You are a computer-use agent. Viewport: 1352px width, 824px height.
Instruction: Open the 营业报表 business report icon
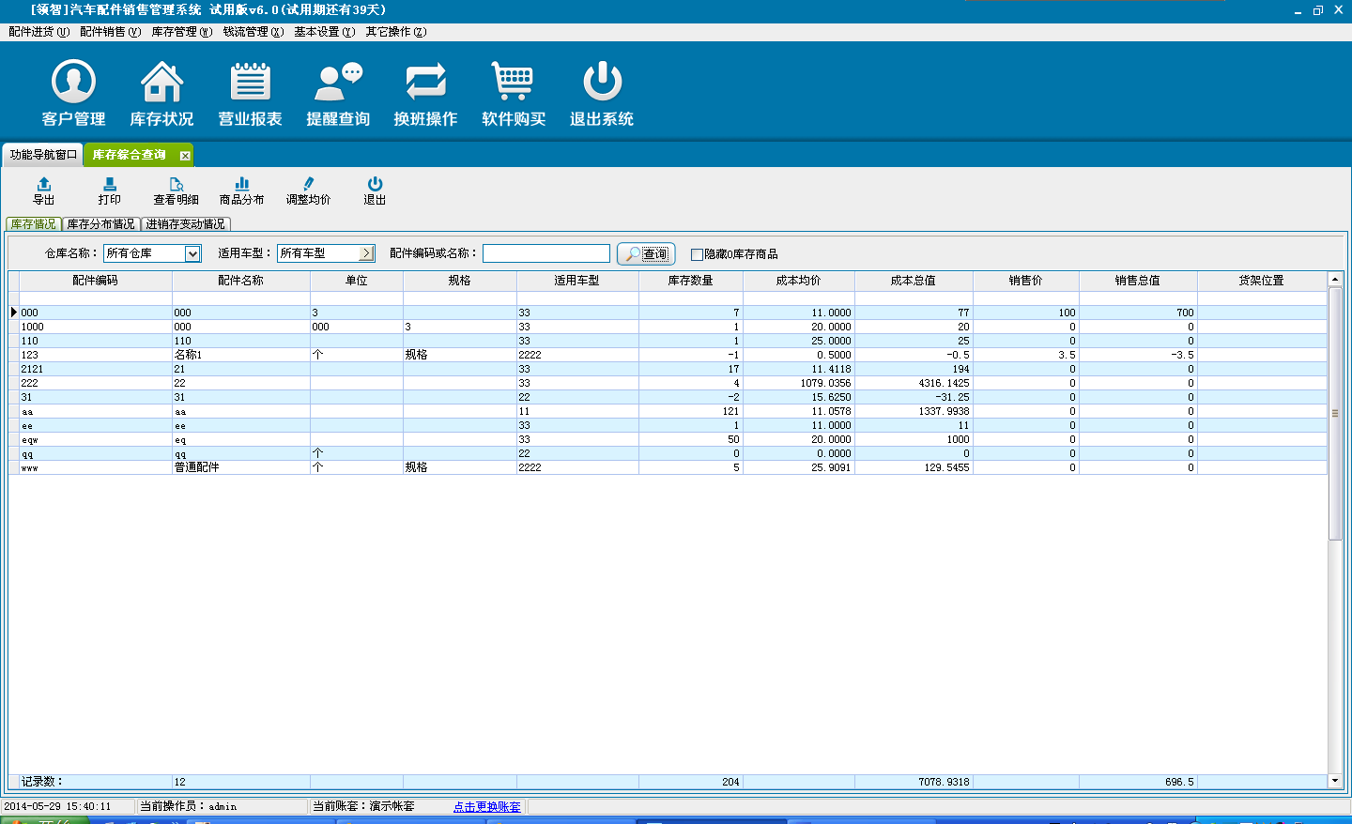coord(250,82)
